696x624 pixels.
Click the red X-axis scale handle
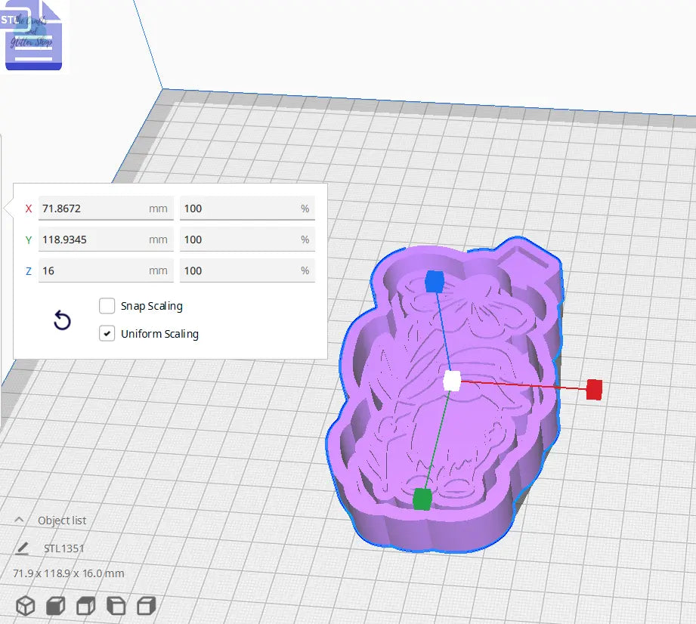(x=593, y=390)
